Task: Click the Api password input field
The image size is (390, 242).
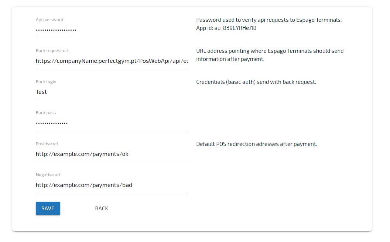Action: [112, 30]
